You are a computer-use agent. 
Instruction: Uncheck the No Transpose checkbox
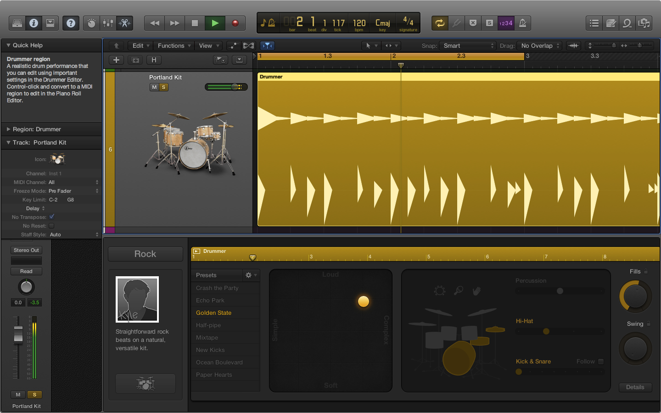pyautogui.click(x=51, y=217)
